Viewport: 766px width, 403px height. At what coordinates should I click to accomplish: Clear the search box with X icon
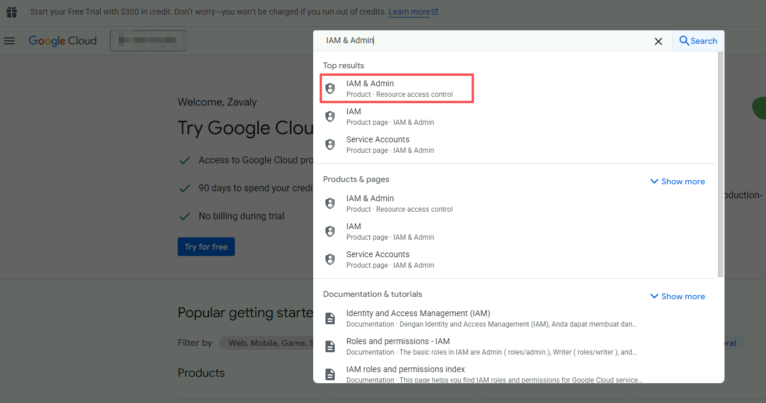click(658, 41)
